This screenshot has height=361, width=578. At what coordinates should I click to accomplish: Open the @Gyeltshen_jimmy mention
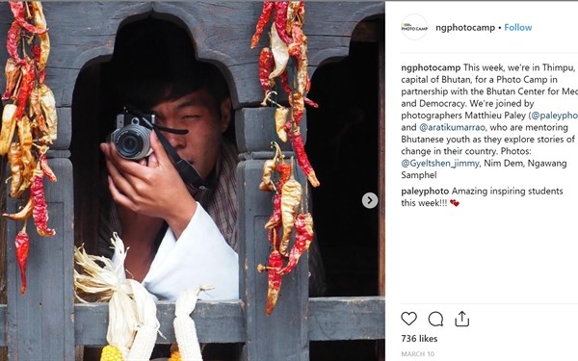coord(440,164)
